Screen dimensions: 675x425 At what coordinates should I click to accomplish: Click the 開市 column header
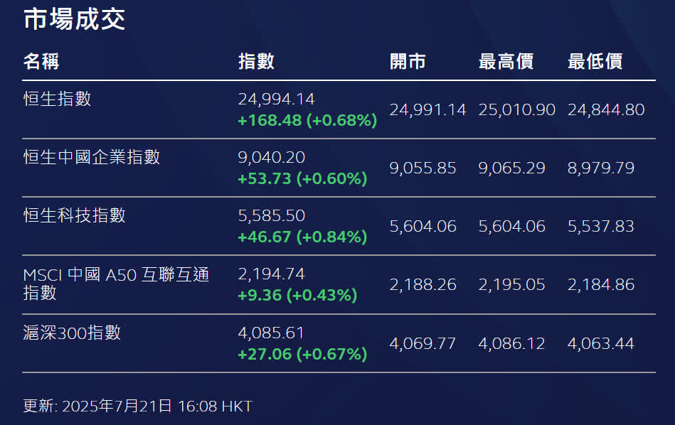point(408,62)
